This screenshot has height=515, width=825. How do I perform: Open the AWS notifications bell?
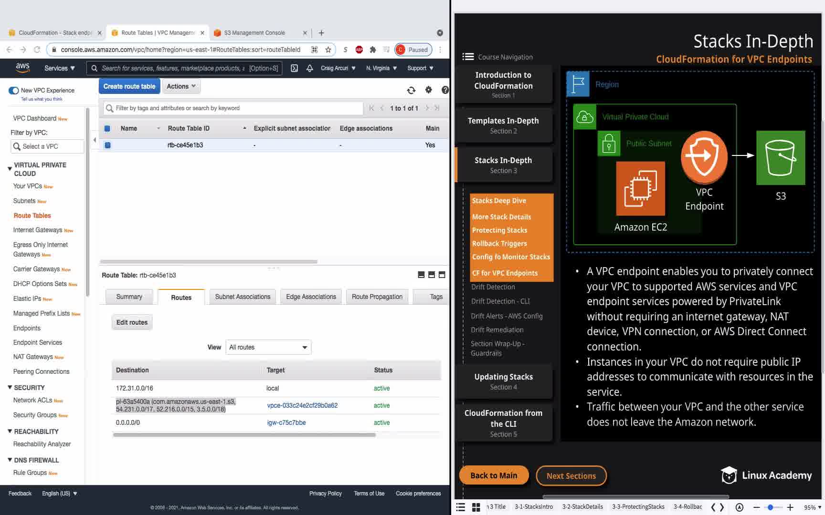pyautogui.click(x=309, y=68)
